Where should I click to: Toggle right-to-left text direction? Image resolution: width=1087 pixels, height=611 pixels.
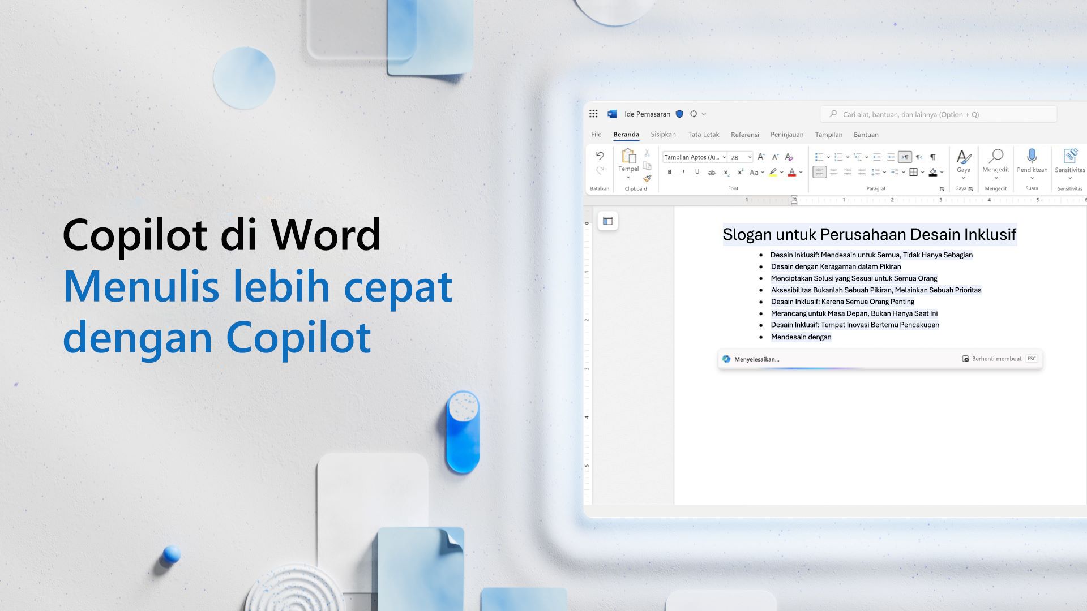coord(919,157)
